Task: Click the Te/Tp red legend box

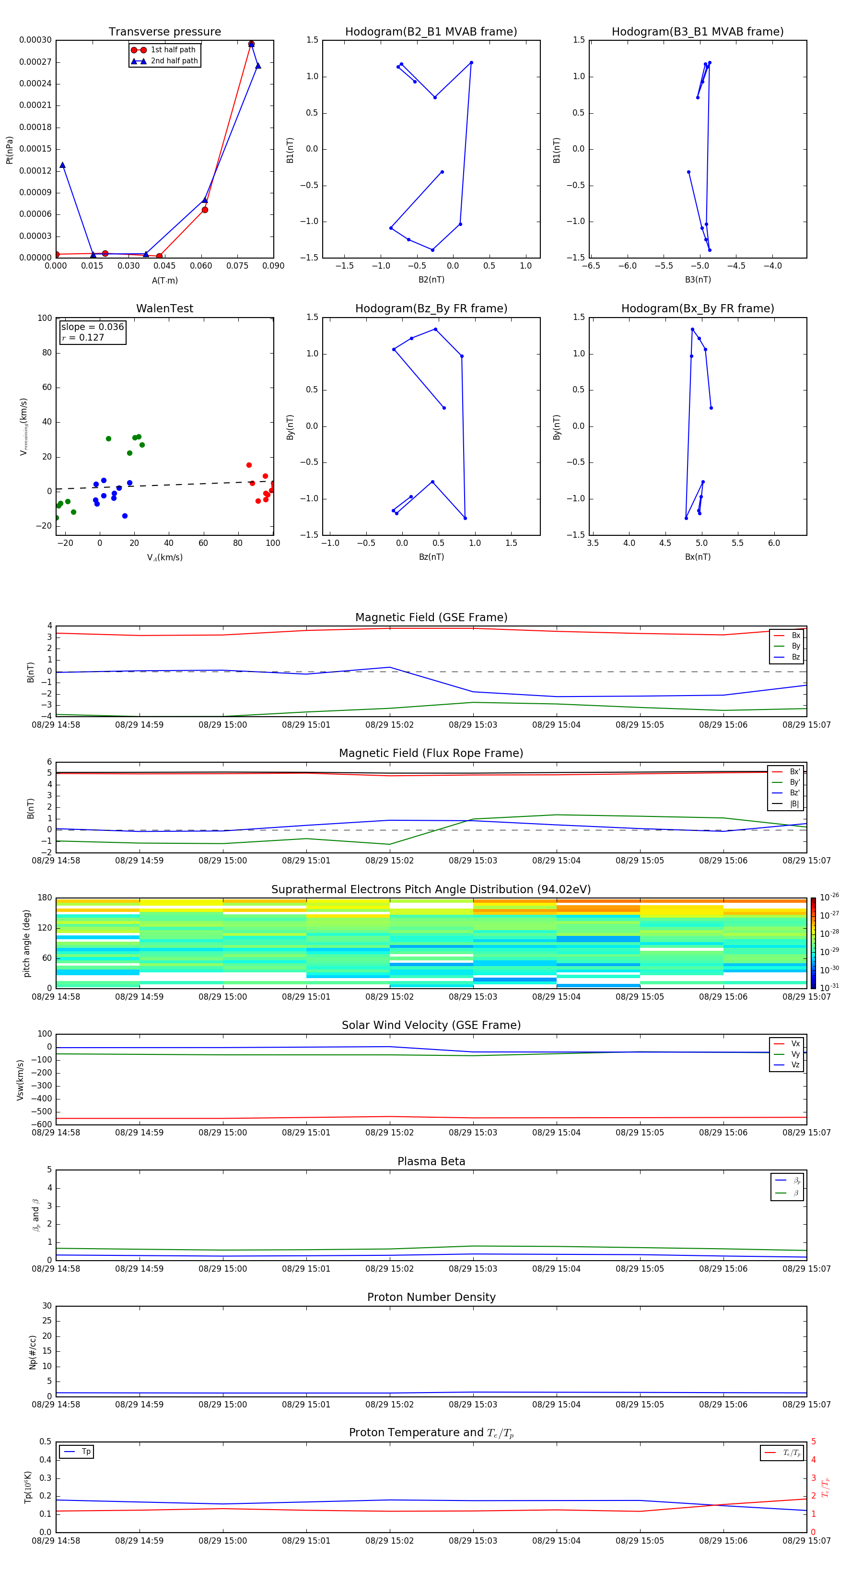Action: [782, 1453]
